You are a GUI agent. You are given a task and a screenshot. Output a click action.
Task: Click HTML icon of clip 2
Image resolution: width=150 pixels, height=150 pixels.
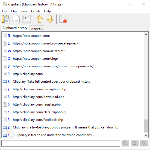5,128
